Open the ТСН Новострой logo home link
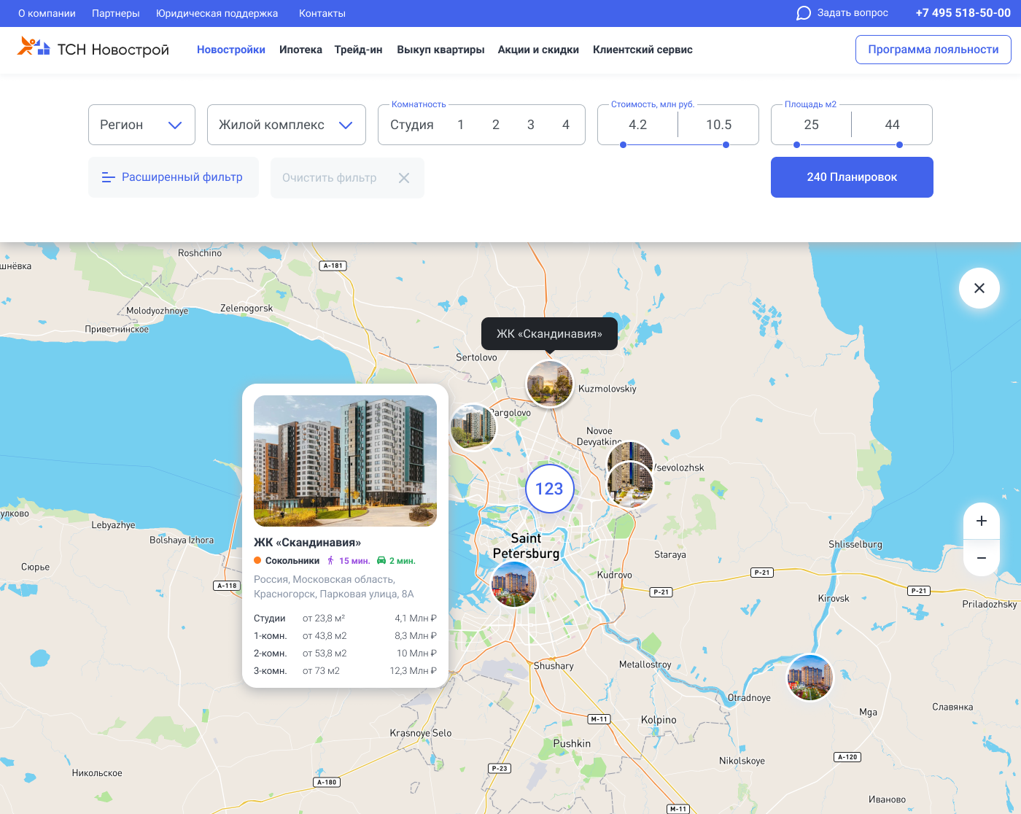The height and width of the screenshot is (814, 1021). click(x=93, y=48)
